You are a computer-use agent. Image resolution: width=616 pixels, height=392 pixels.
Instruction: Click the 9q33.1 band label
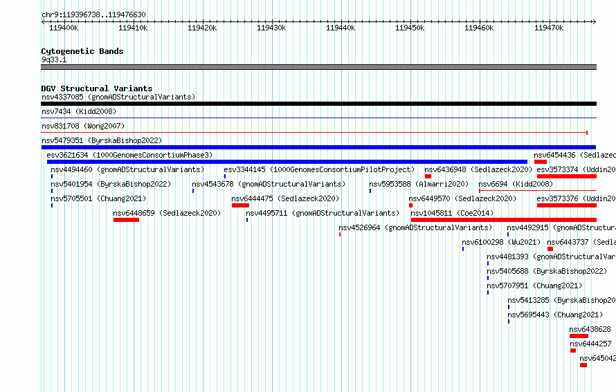(54, 59)
